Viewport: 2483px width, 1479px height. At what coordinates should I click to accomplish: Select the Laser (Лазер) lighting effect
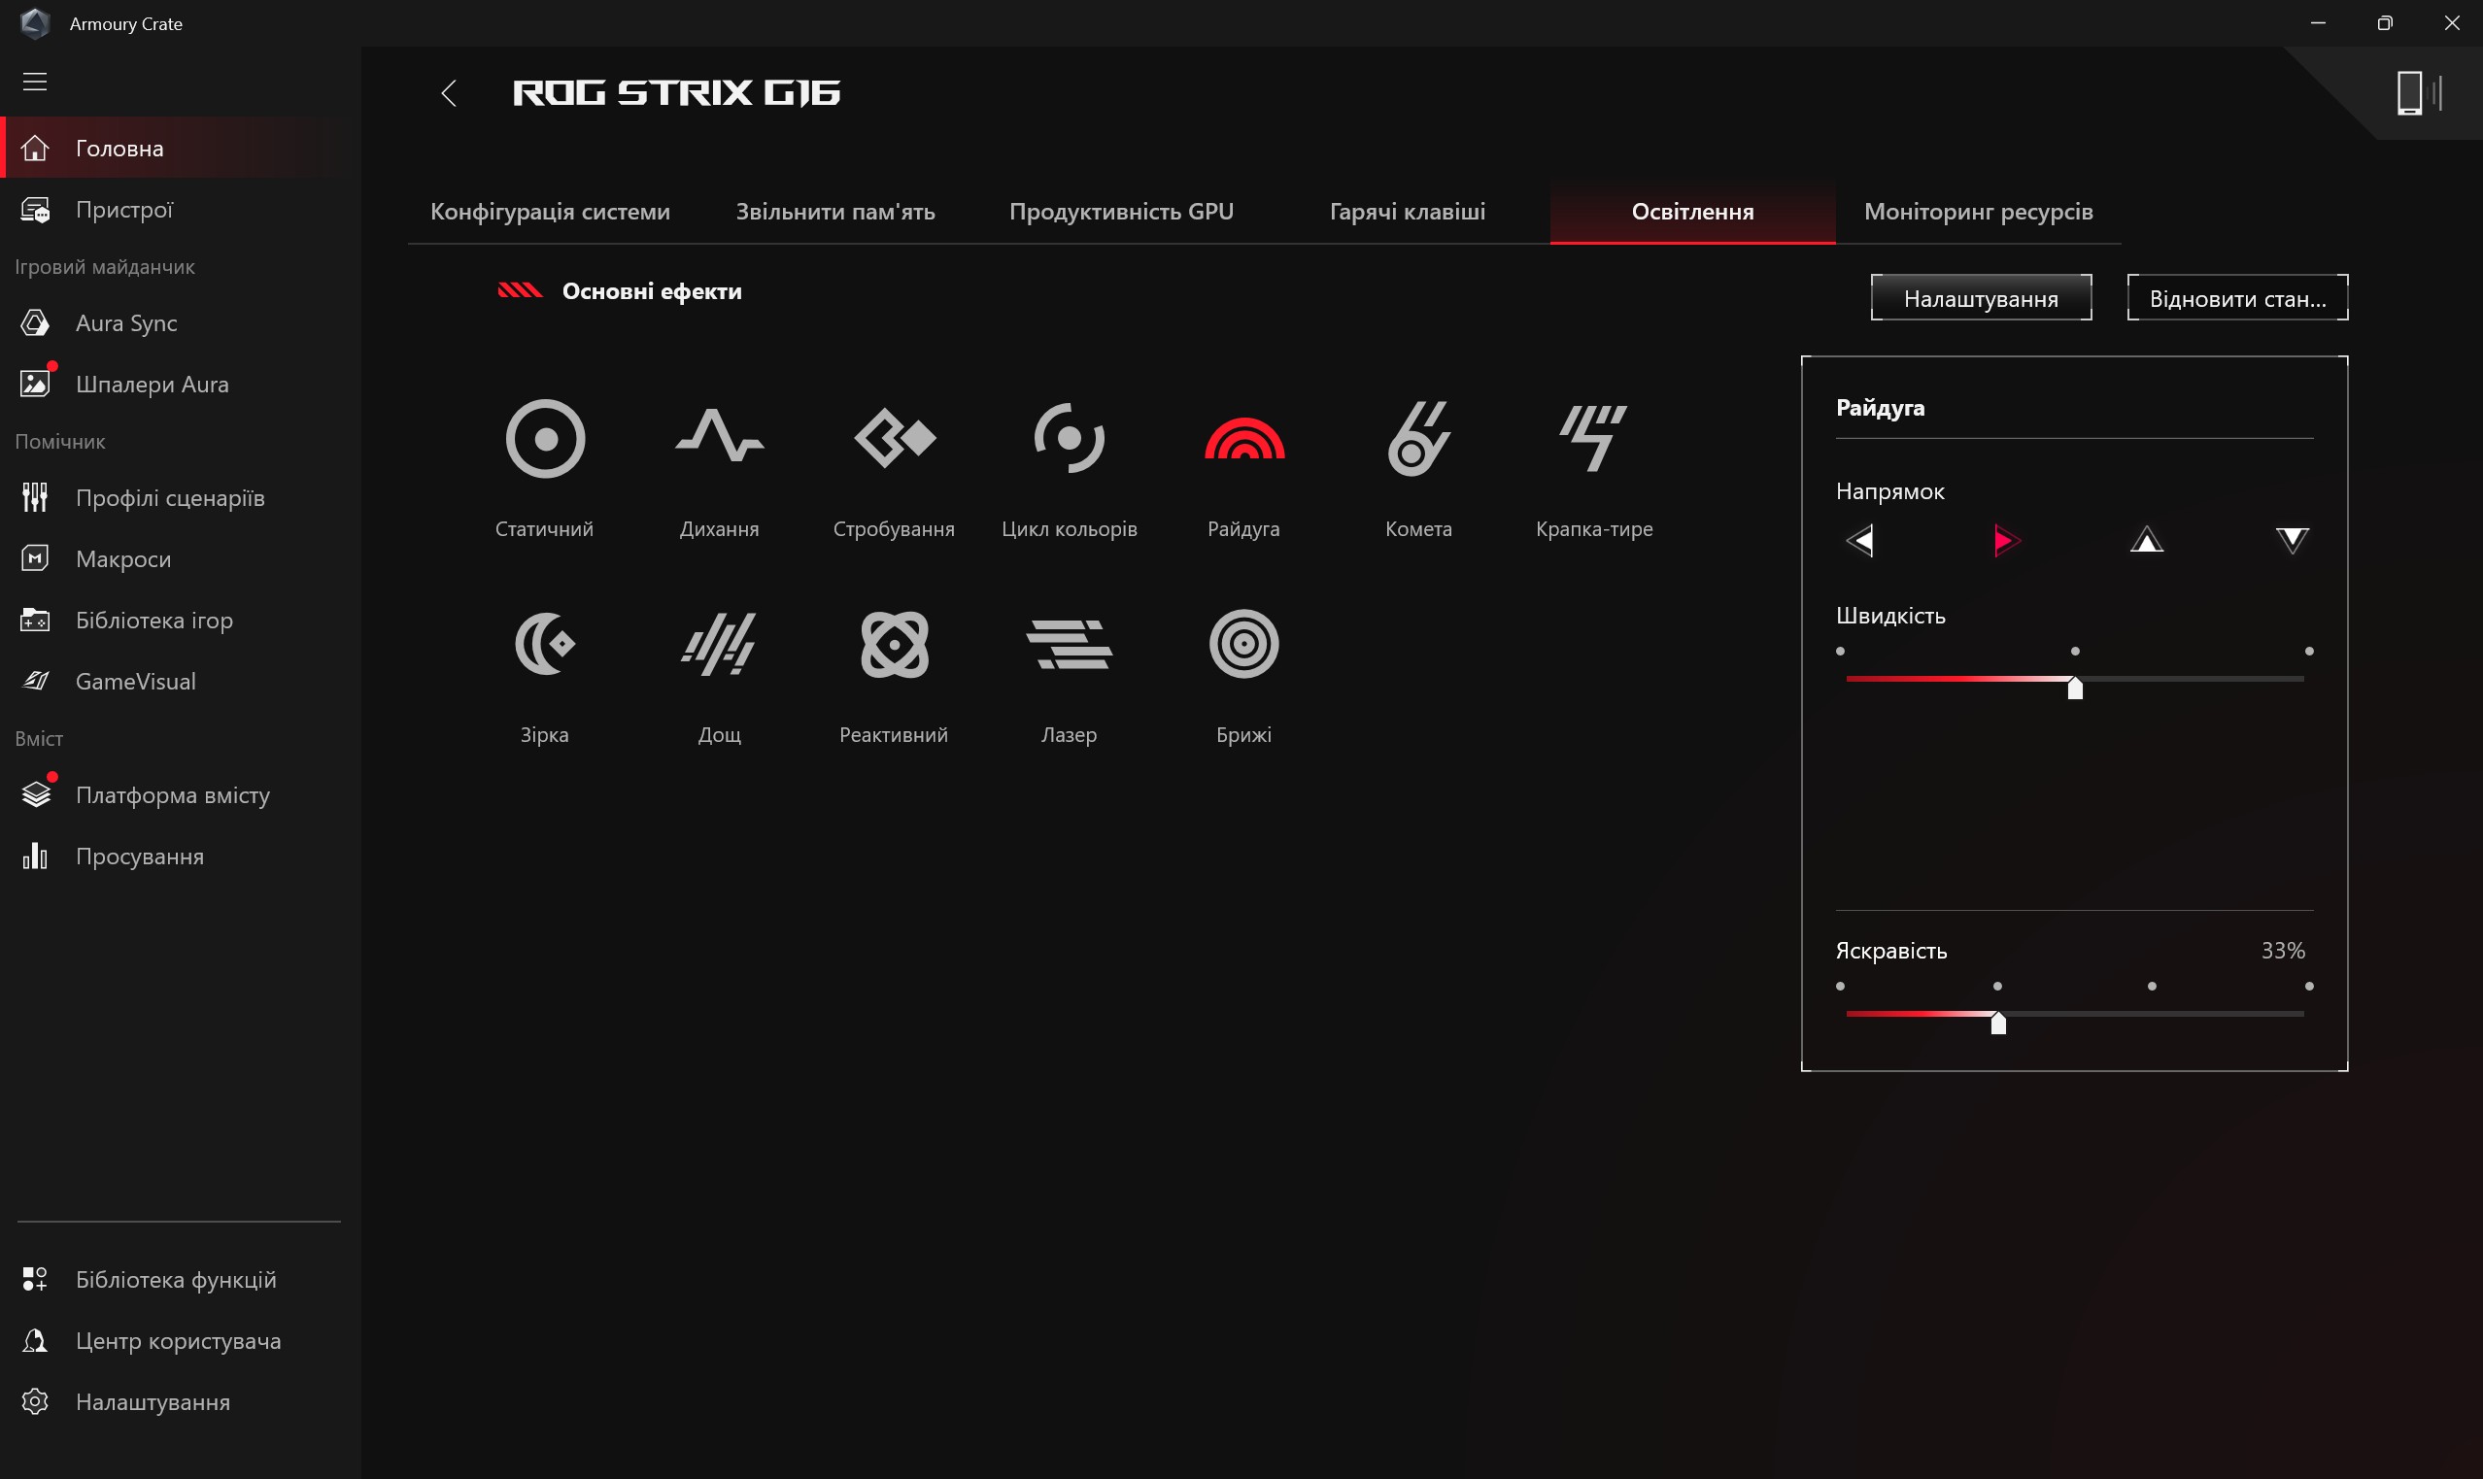pyautogui.click(x=1069, y=645)
